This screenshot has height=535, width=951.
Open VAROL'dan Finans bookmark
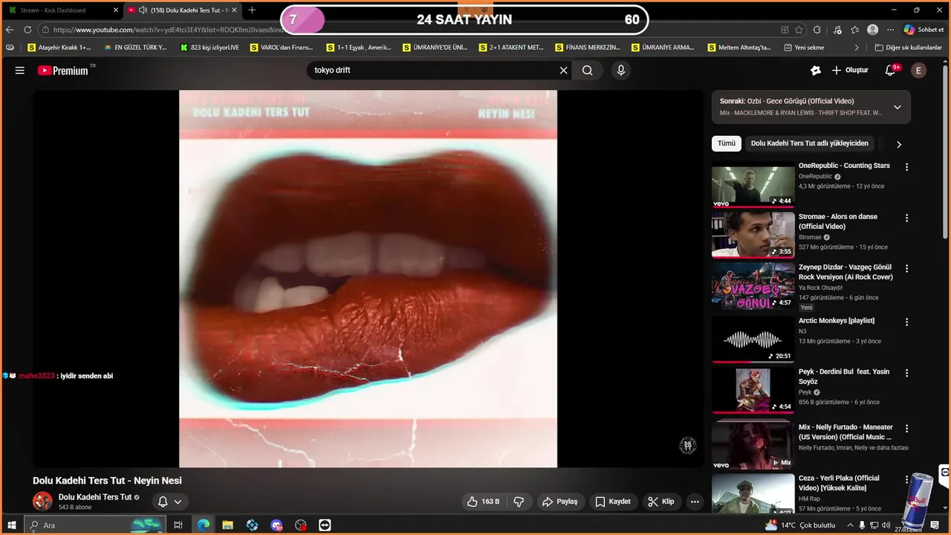click(282, 48)
